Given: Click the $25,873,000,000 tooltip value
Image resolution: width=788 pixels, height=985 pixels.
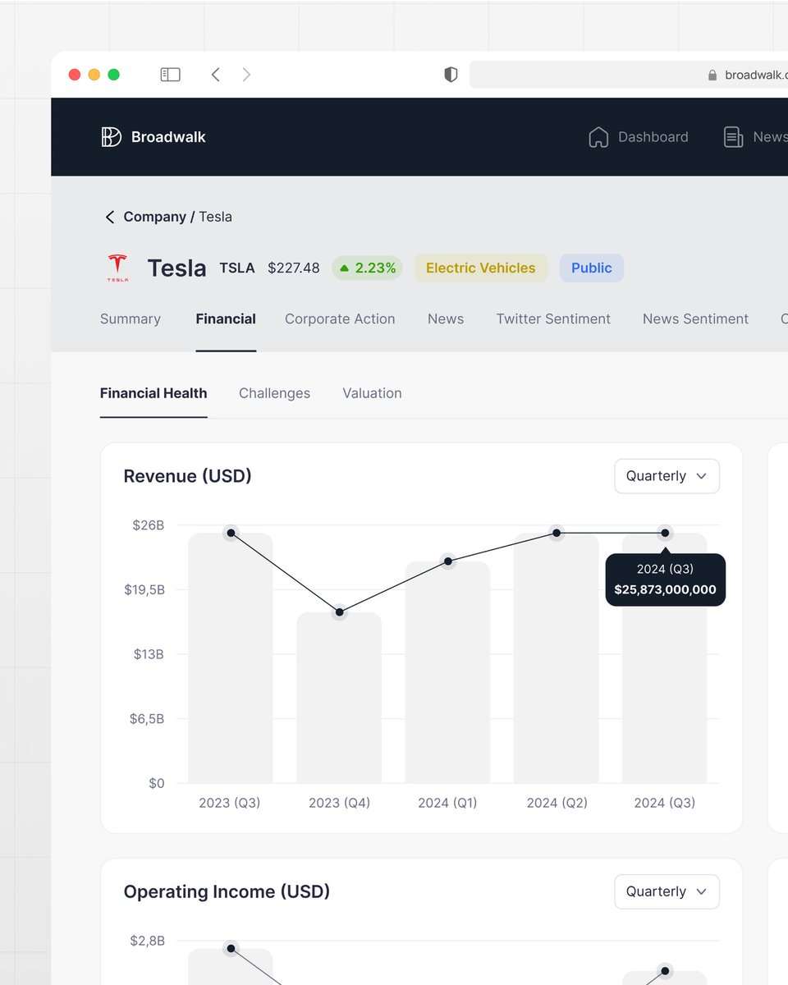Looking at the screenshot, I should click(x=665, y=589).
